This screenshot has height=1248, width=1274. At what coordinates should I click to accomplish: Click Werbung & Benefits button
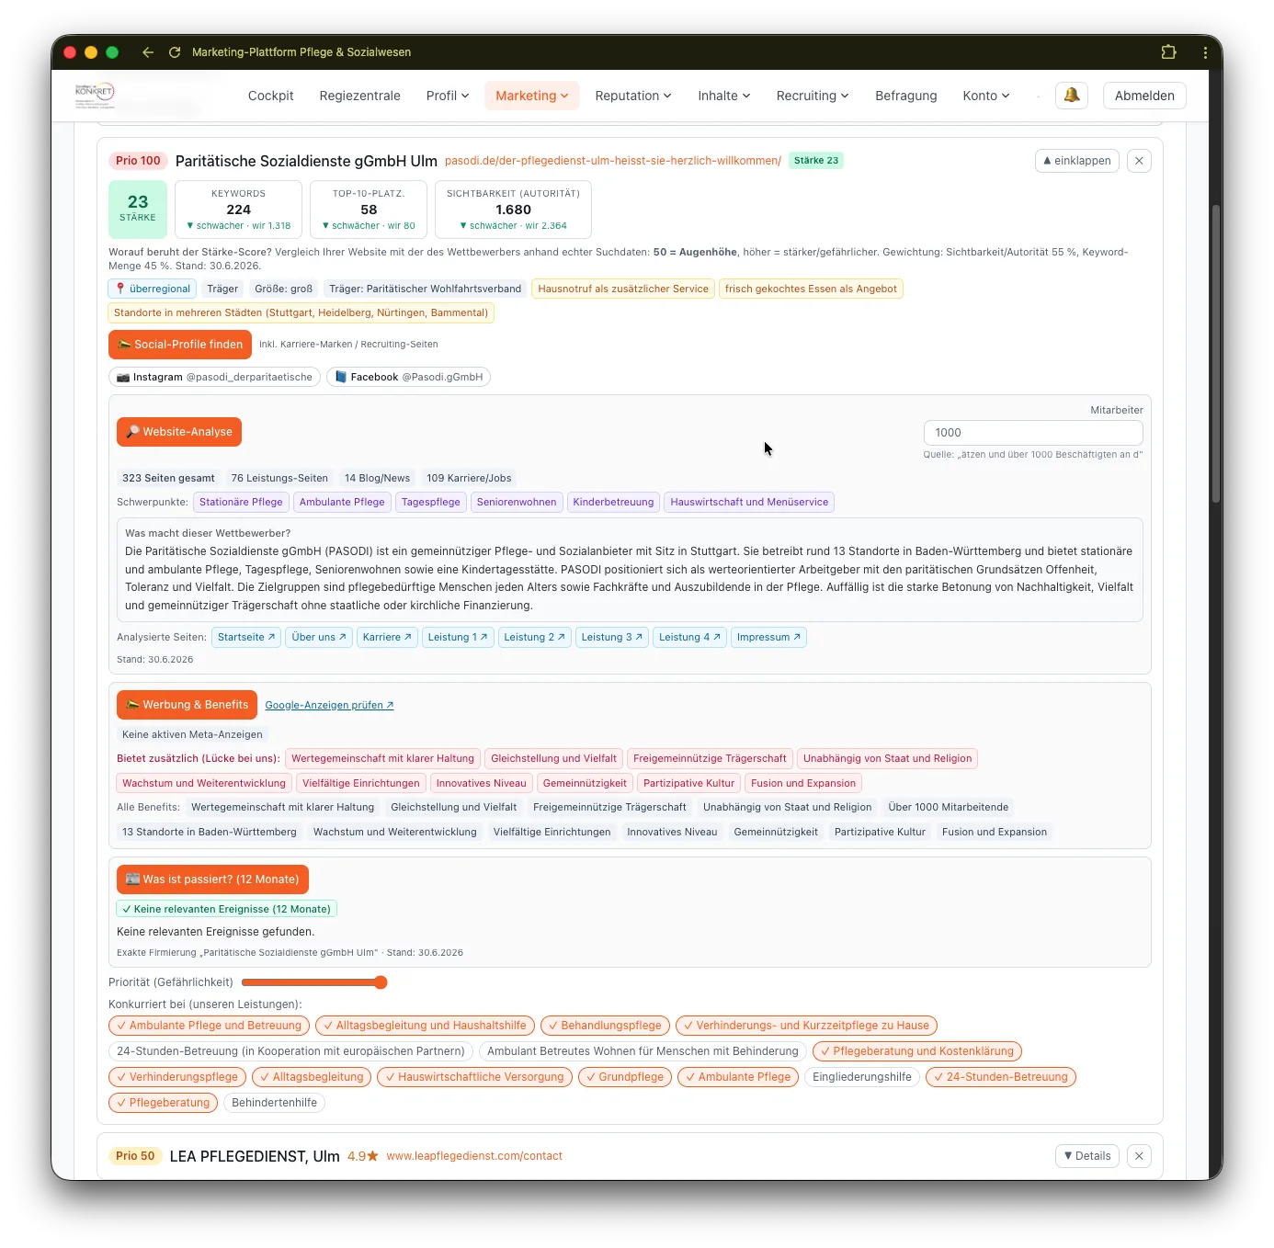[187, 705]
